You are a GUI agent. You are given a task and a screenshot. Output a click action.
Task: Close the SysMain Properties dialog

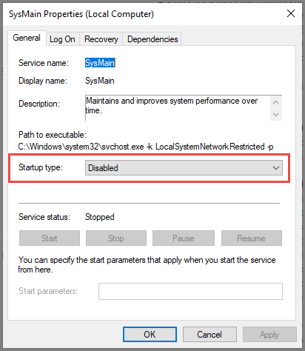(291, 13)
